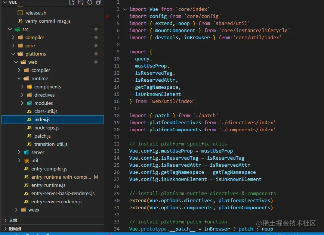This screenshot has height=235, width=324.
Task: Toggle the breakpoint on line 4
Action: point(108,16)
